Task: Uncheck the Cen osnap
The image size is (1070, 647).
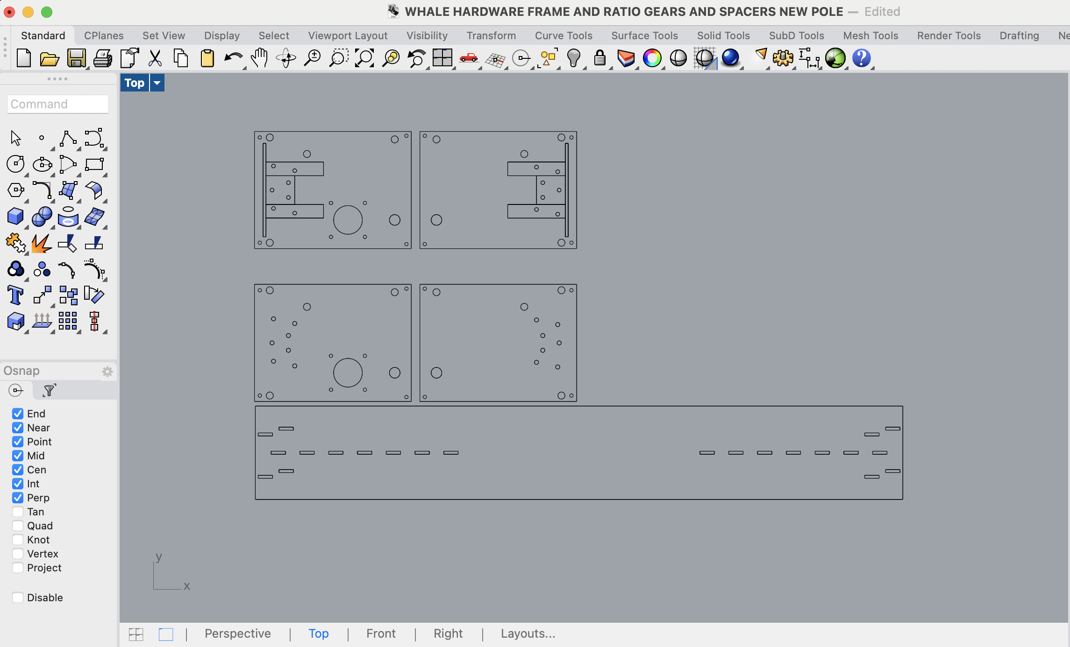Action: [x=18, y=470]
